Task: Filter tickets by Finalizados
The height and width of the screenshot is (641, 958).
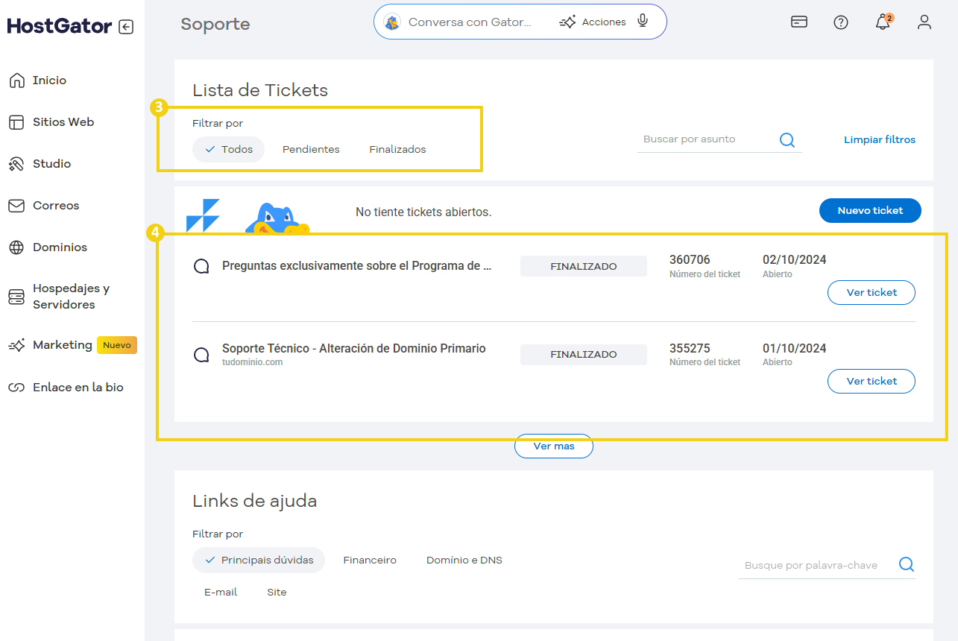Action: (397, 149)
